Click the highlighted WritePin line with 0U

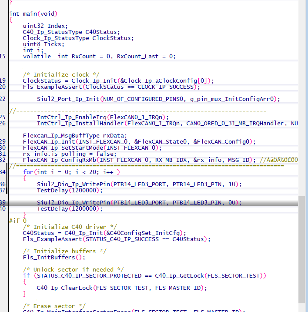139,203
